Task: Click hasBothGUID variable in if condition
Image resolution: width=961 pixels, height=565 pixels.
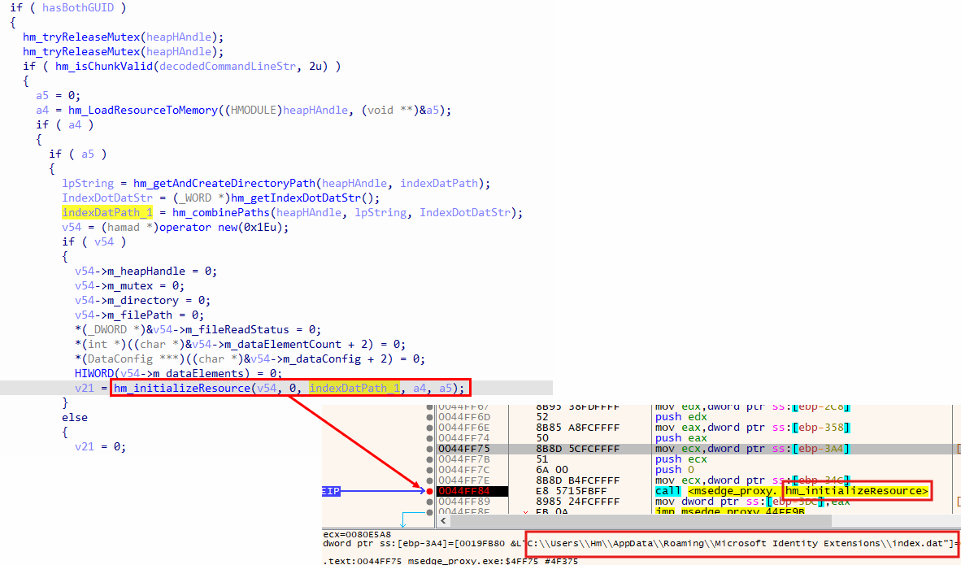Action: coord(78,8)
